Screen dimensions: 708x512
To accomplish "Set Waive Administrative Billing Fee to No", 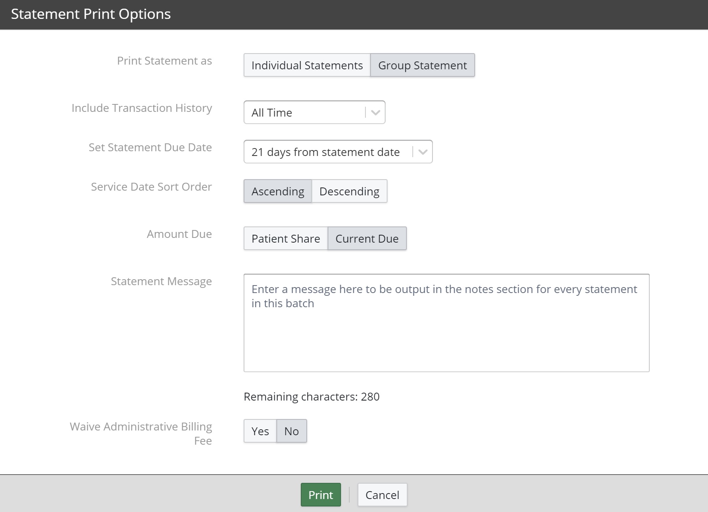I will [291, 431].
